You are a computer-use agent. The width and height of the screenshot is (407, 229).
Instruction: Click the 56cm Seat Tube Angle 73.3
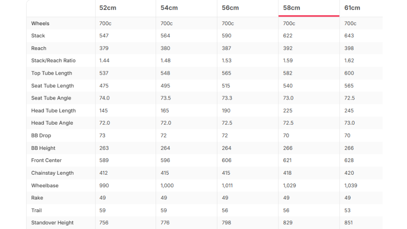click(x=227, y=98)
